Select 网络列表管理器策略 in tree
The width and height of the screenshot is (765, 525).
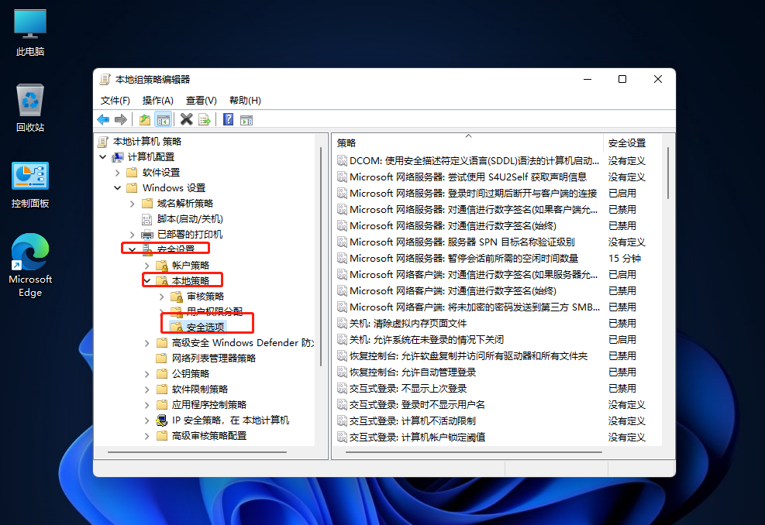(x=214, y=359)
